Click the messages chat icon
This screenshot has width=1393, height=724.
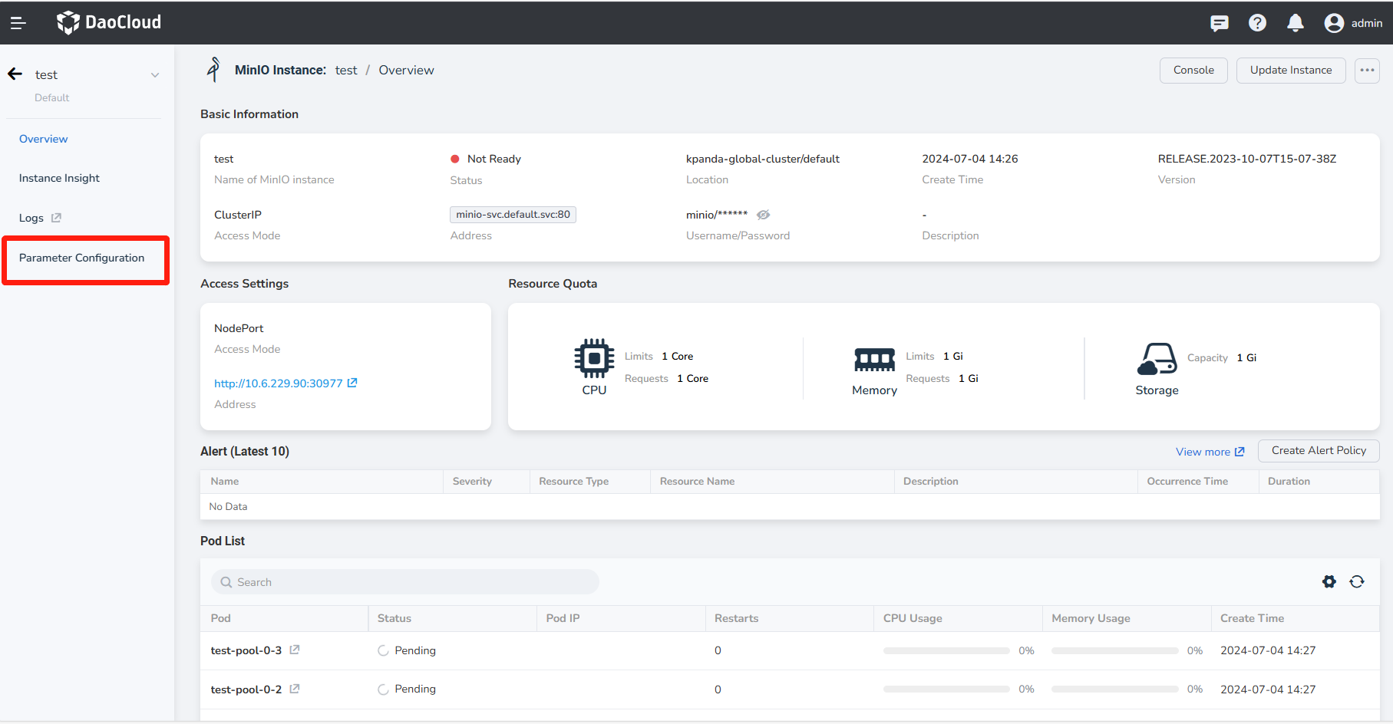pyautogui.click(x=1219, y=23)
